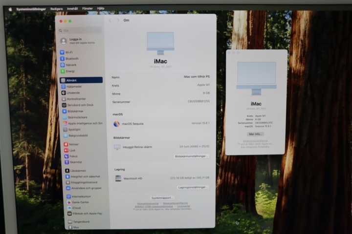Open iCloud sidebar icon
352x234 pixels.
[69, 208]
